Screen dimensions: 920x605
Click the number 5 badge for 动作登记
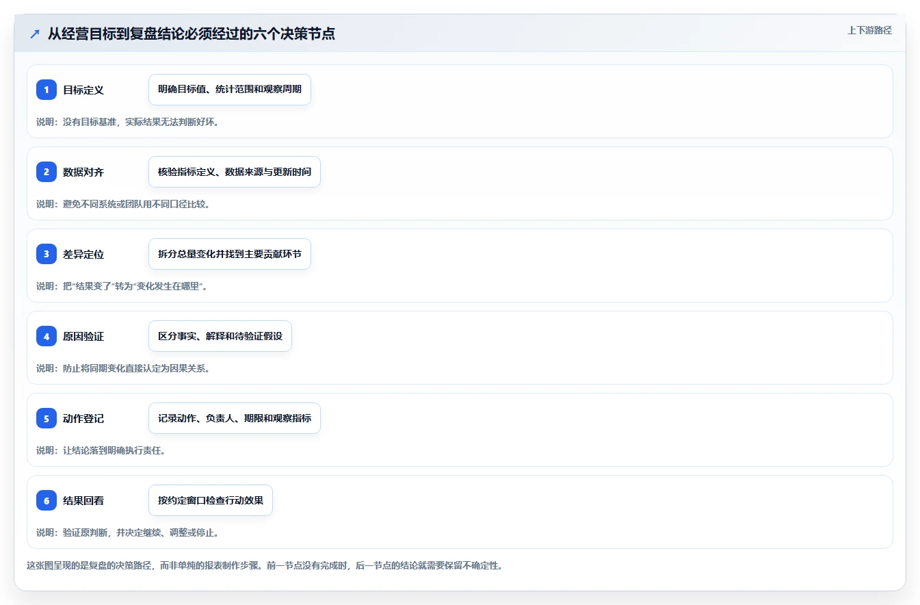click(x=47, y=418)
